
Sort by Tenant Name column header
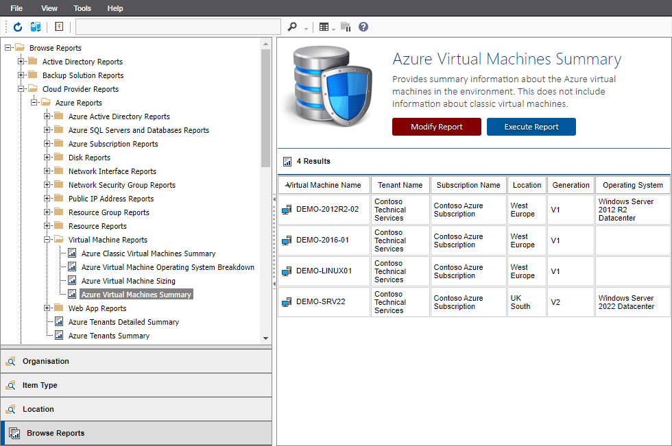[400, 185]
